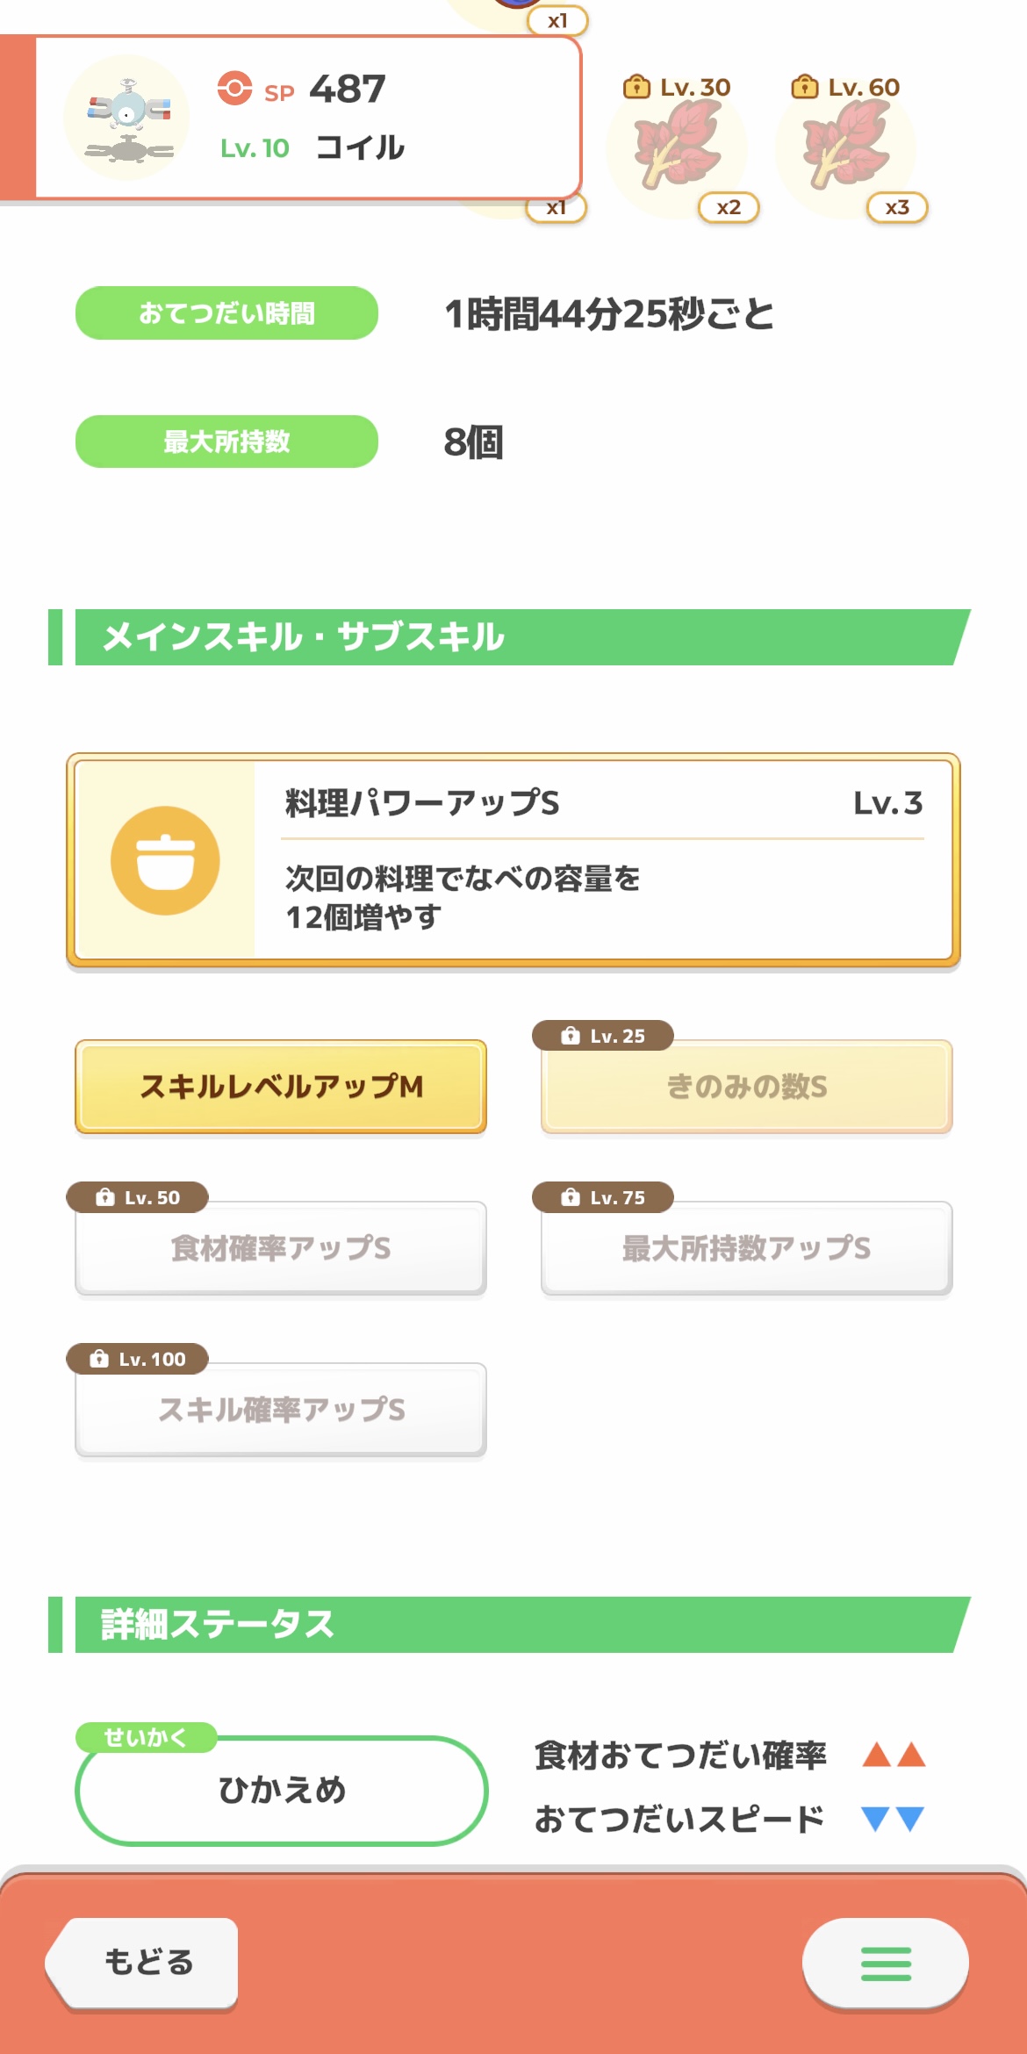
Task: Tap the locked 食材確率アップS sub skill
Action: point(281,1248)
